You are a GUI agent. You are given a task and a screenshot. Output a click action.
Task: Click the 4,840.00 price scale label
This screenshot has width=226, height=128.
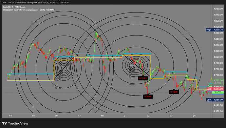[218, 45]
